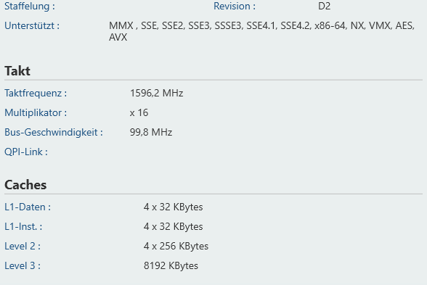Click the Level 3 label

23,266
